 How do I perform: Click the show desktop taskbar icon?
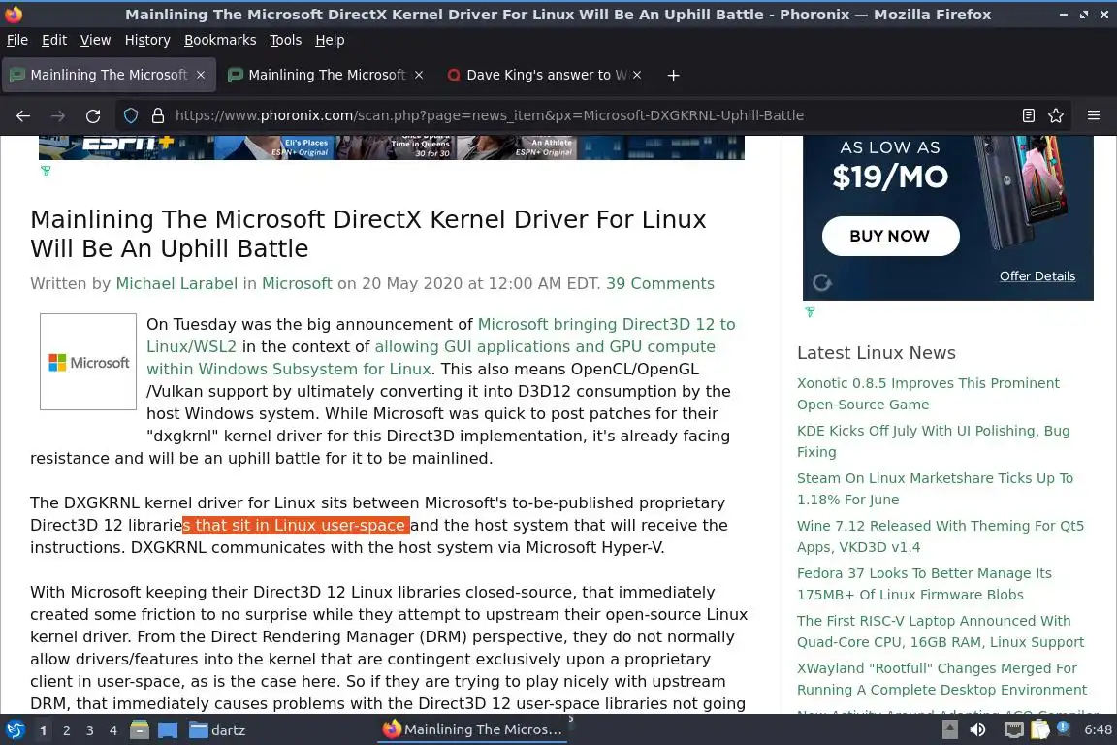tap(168, 730)
